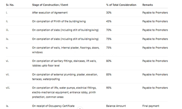Select the Stage of Construction / Event header
The width and height of the screenshot is (182, 109).
pyautogui.click(x=50, y=5)
